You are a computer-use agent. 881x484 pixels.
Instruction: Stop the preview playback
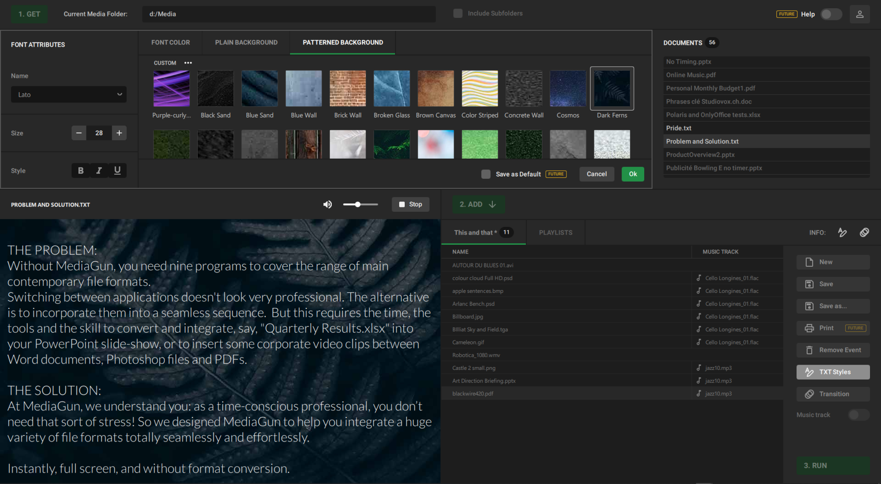click(x=410, y=205)
